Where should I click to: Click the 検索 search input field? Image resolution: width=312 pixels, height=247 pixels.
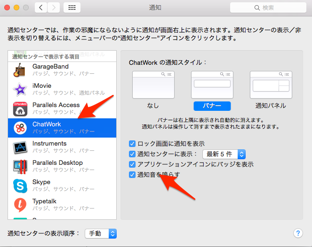(x=268, y=8)
